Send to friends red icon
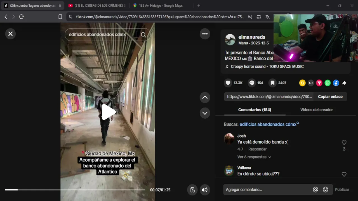358x201 pixels. (x=319, y=83)
